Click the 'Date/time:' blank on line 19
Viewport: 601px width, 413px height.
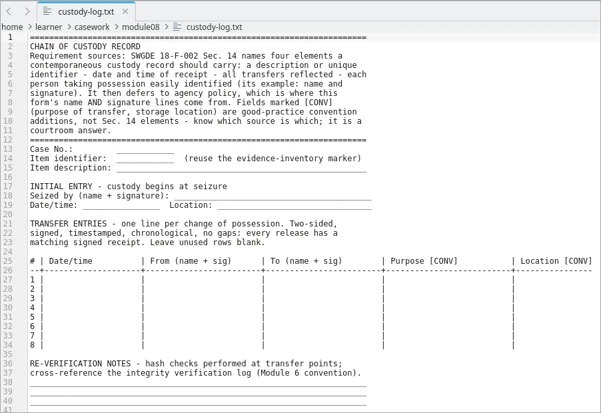tap(121, 205)
